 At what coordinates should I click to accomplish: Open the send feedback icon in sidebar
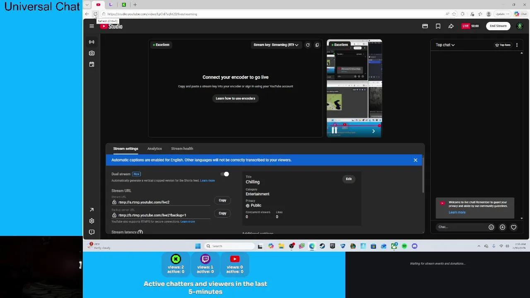(92, 232)
